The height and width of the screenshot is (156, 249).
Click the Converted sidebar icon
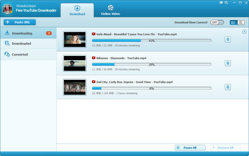pos(7,54)
